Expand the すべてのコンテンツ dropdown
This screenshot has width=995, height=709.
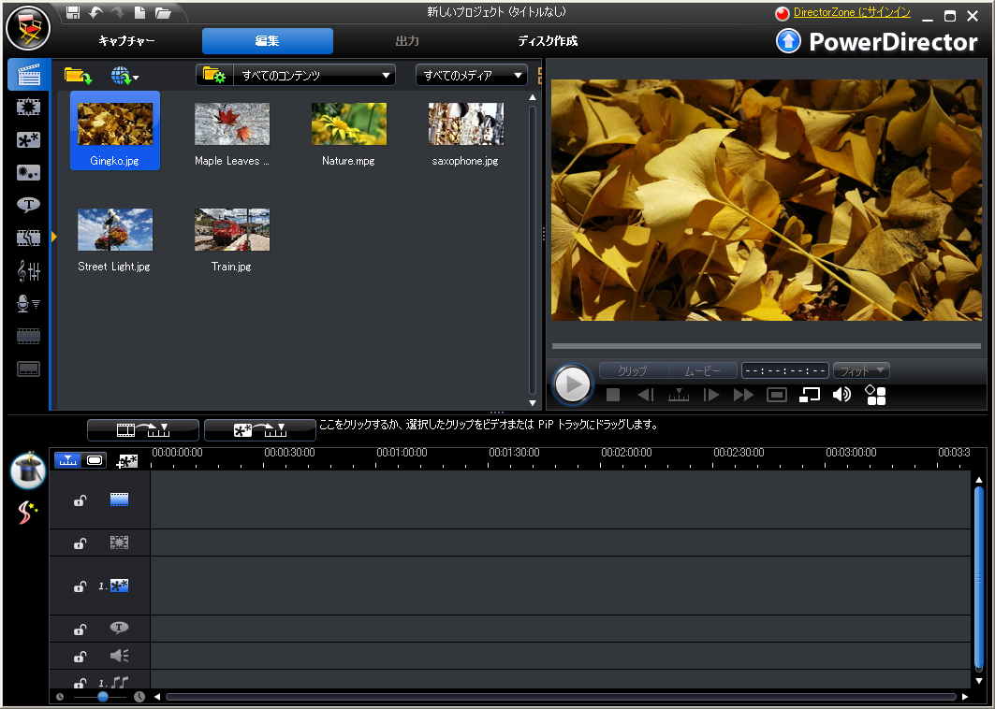point(296,76)
